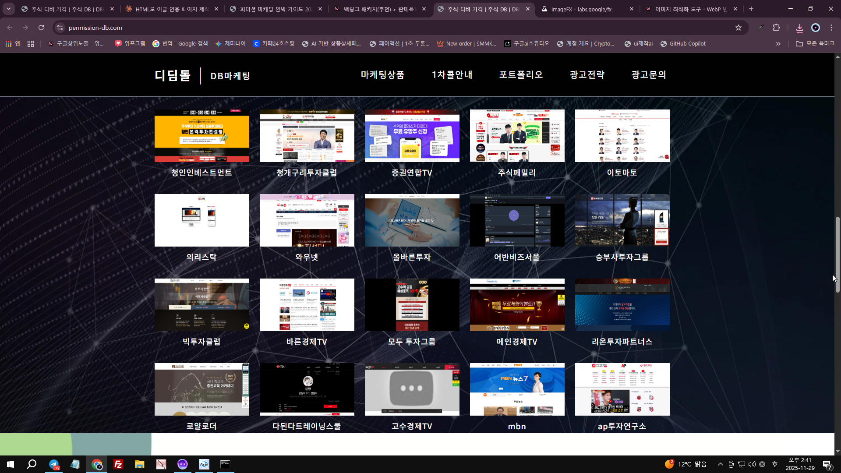
Task: Click the mbn portfolio thumbnail
Action: 517,389
